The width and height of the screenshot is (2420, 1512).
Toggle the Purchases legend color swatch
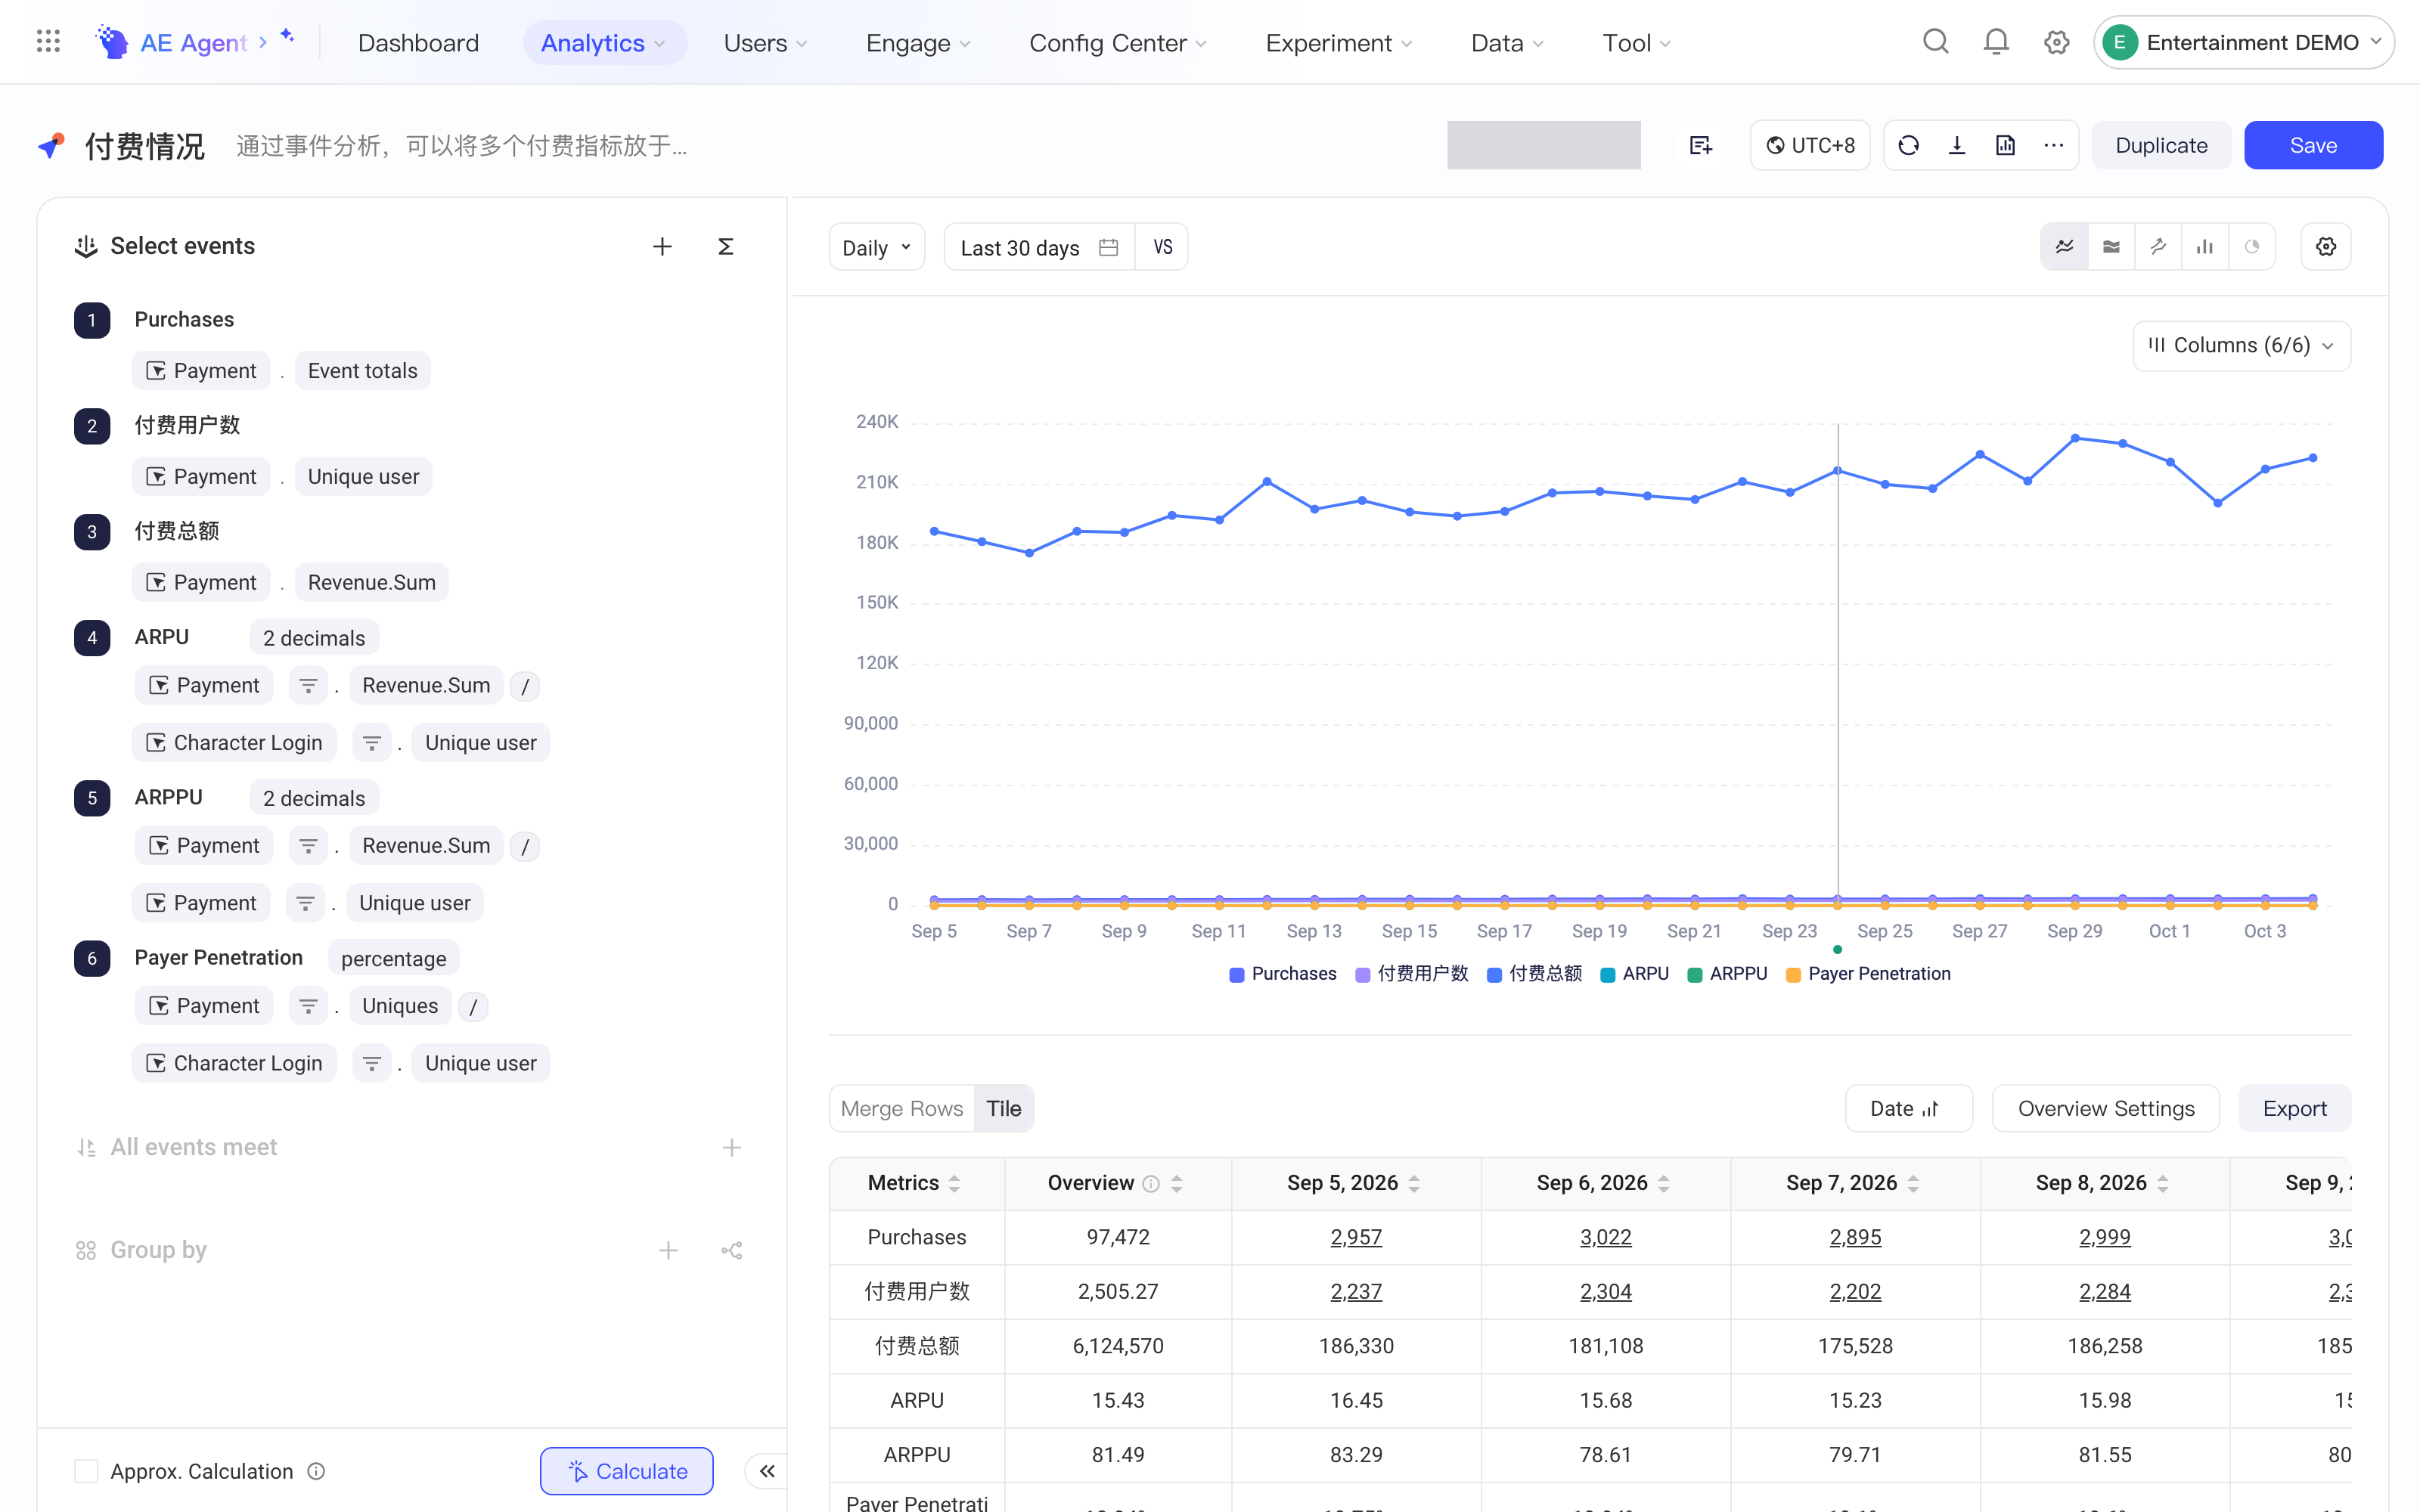coord(1236,974)
